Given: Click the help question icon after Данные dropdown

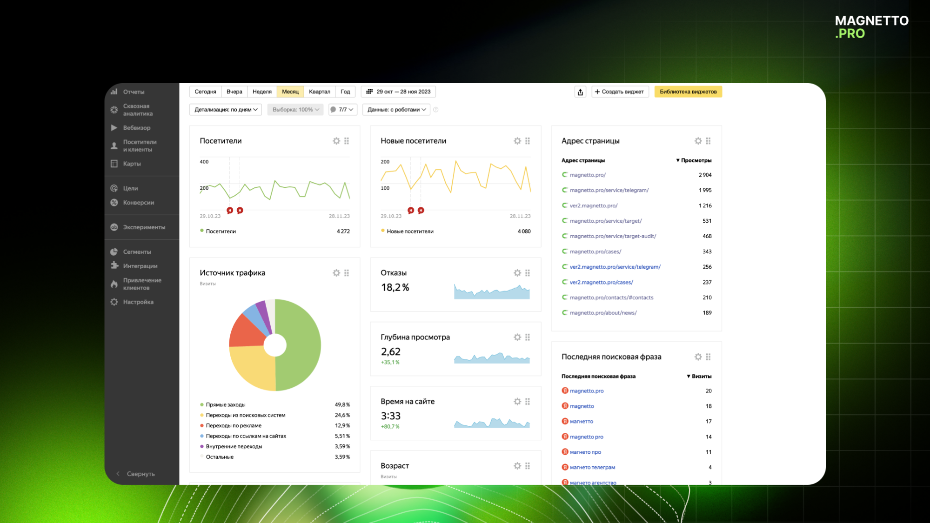Looking at the screenshot, I should point(436,110).
